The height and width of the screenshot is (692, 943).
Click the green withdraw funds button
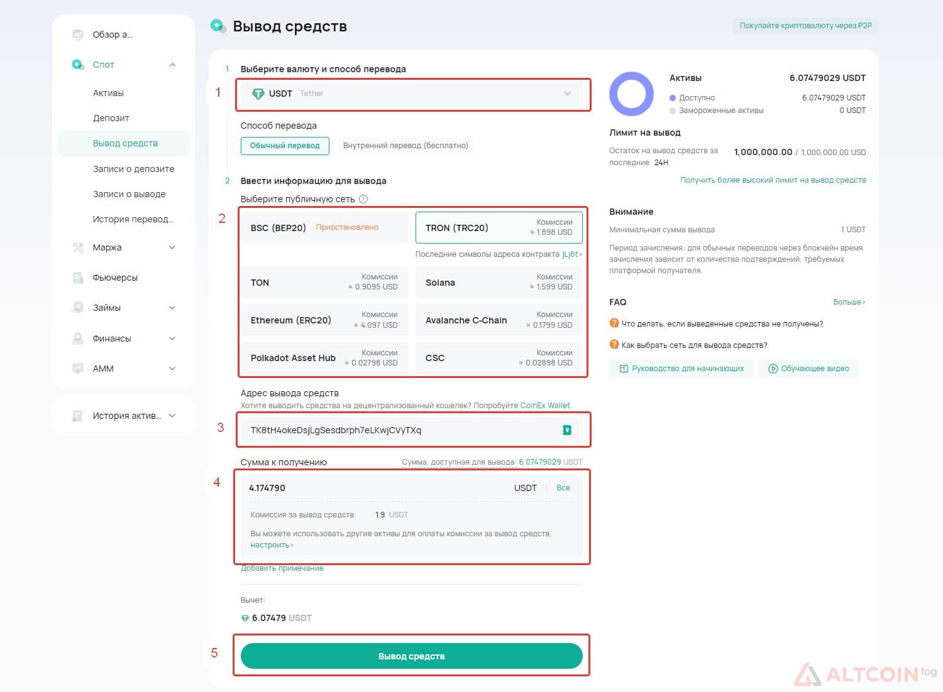(x=412, y=656)
